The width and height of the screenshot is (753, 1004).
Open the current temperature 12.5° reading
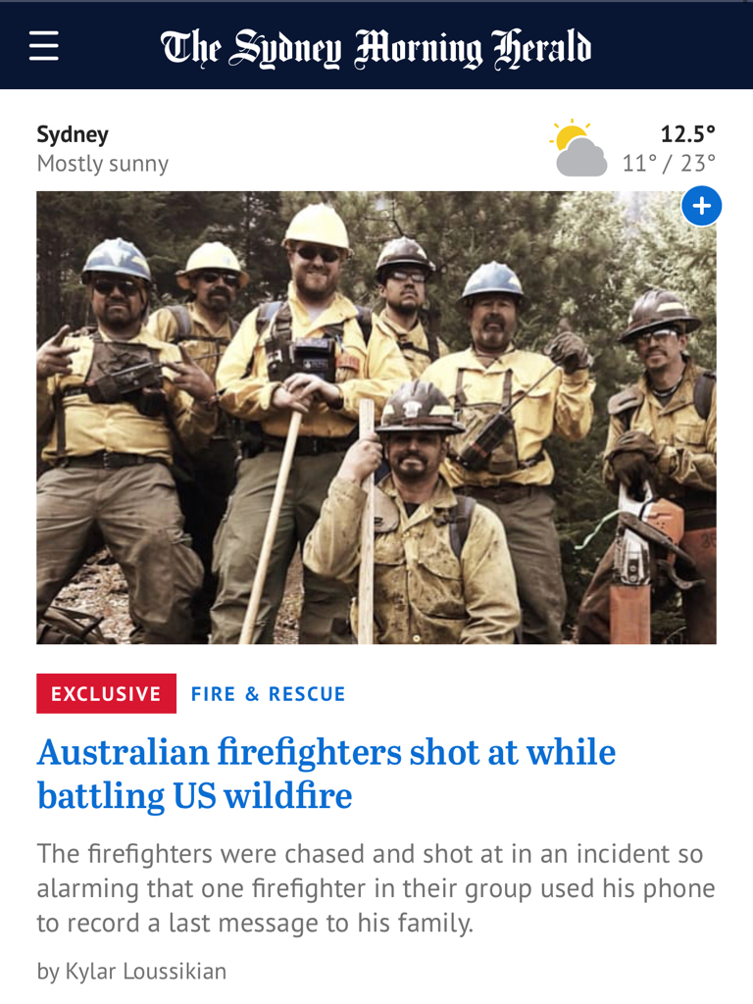[687, 133]
